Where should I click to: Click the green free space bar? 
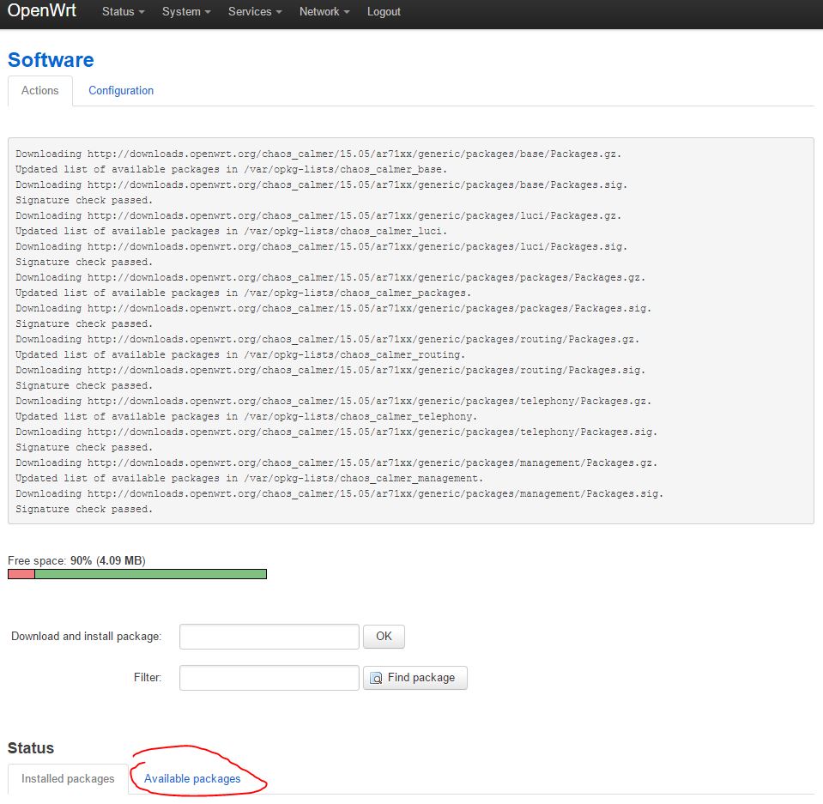[151, 574]
